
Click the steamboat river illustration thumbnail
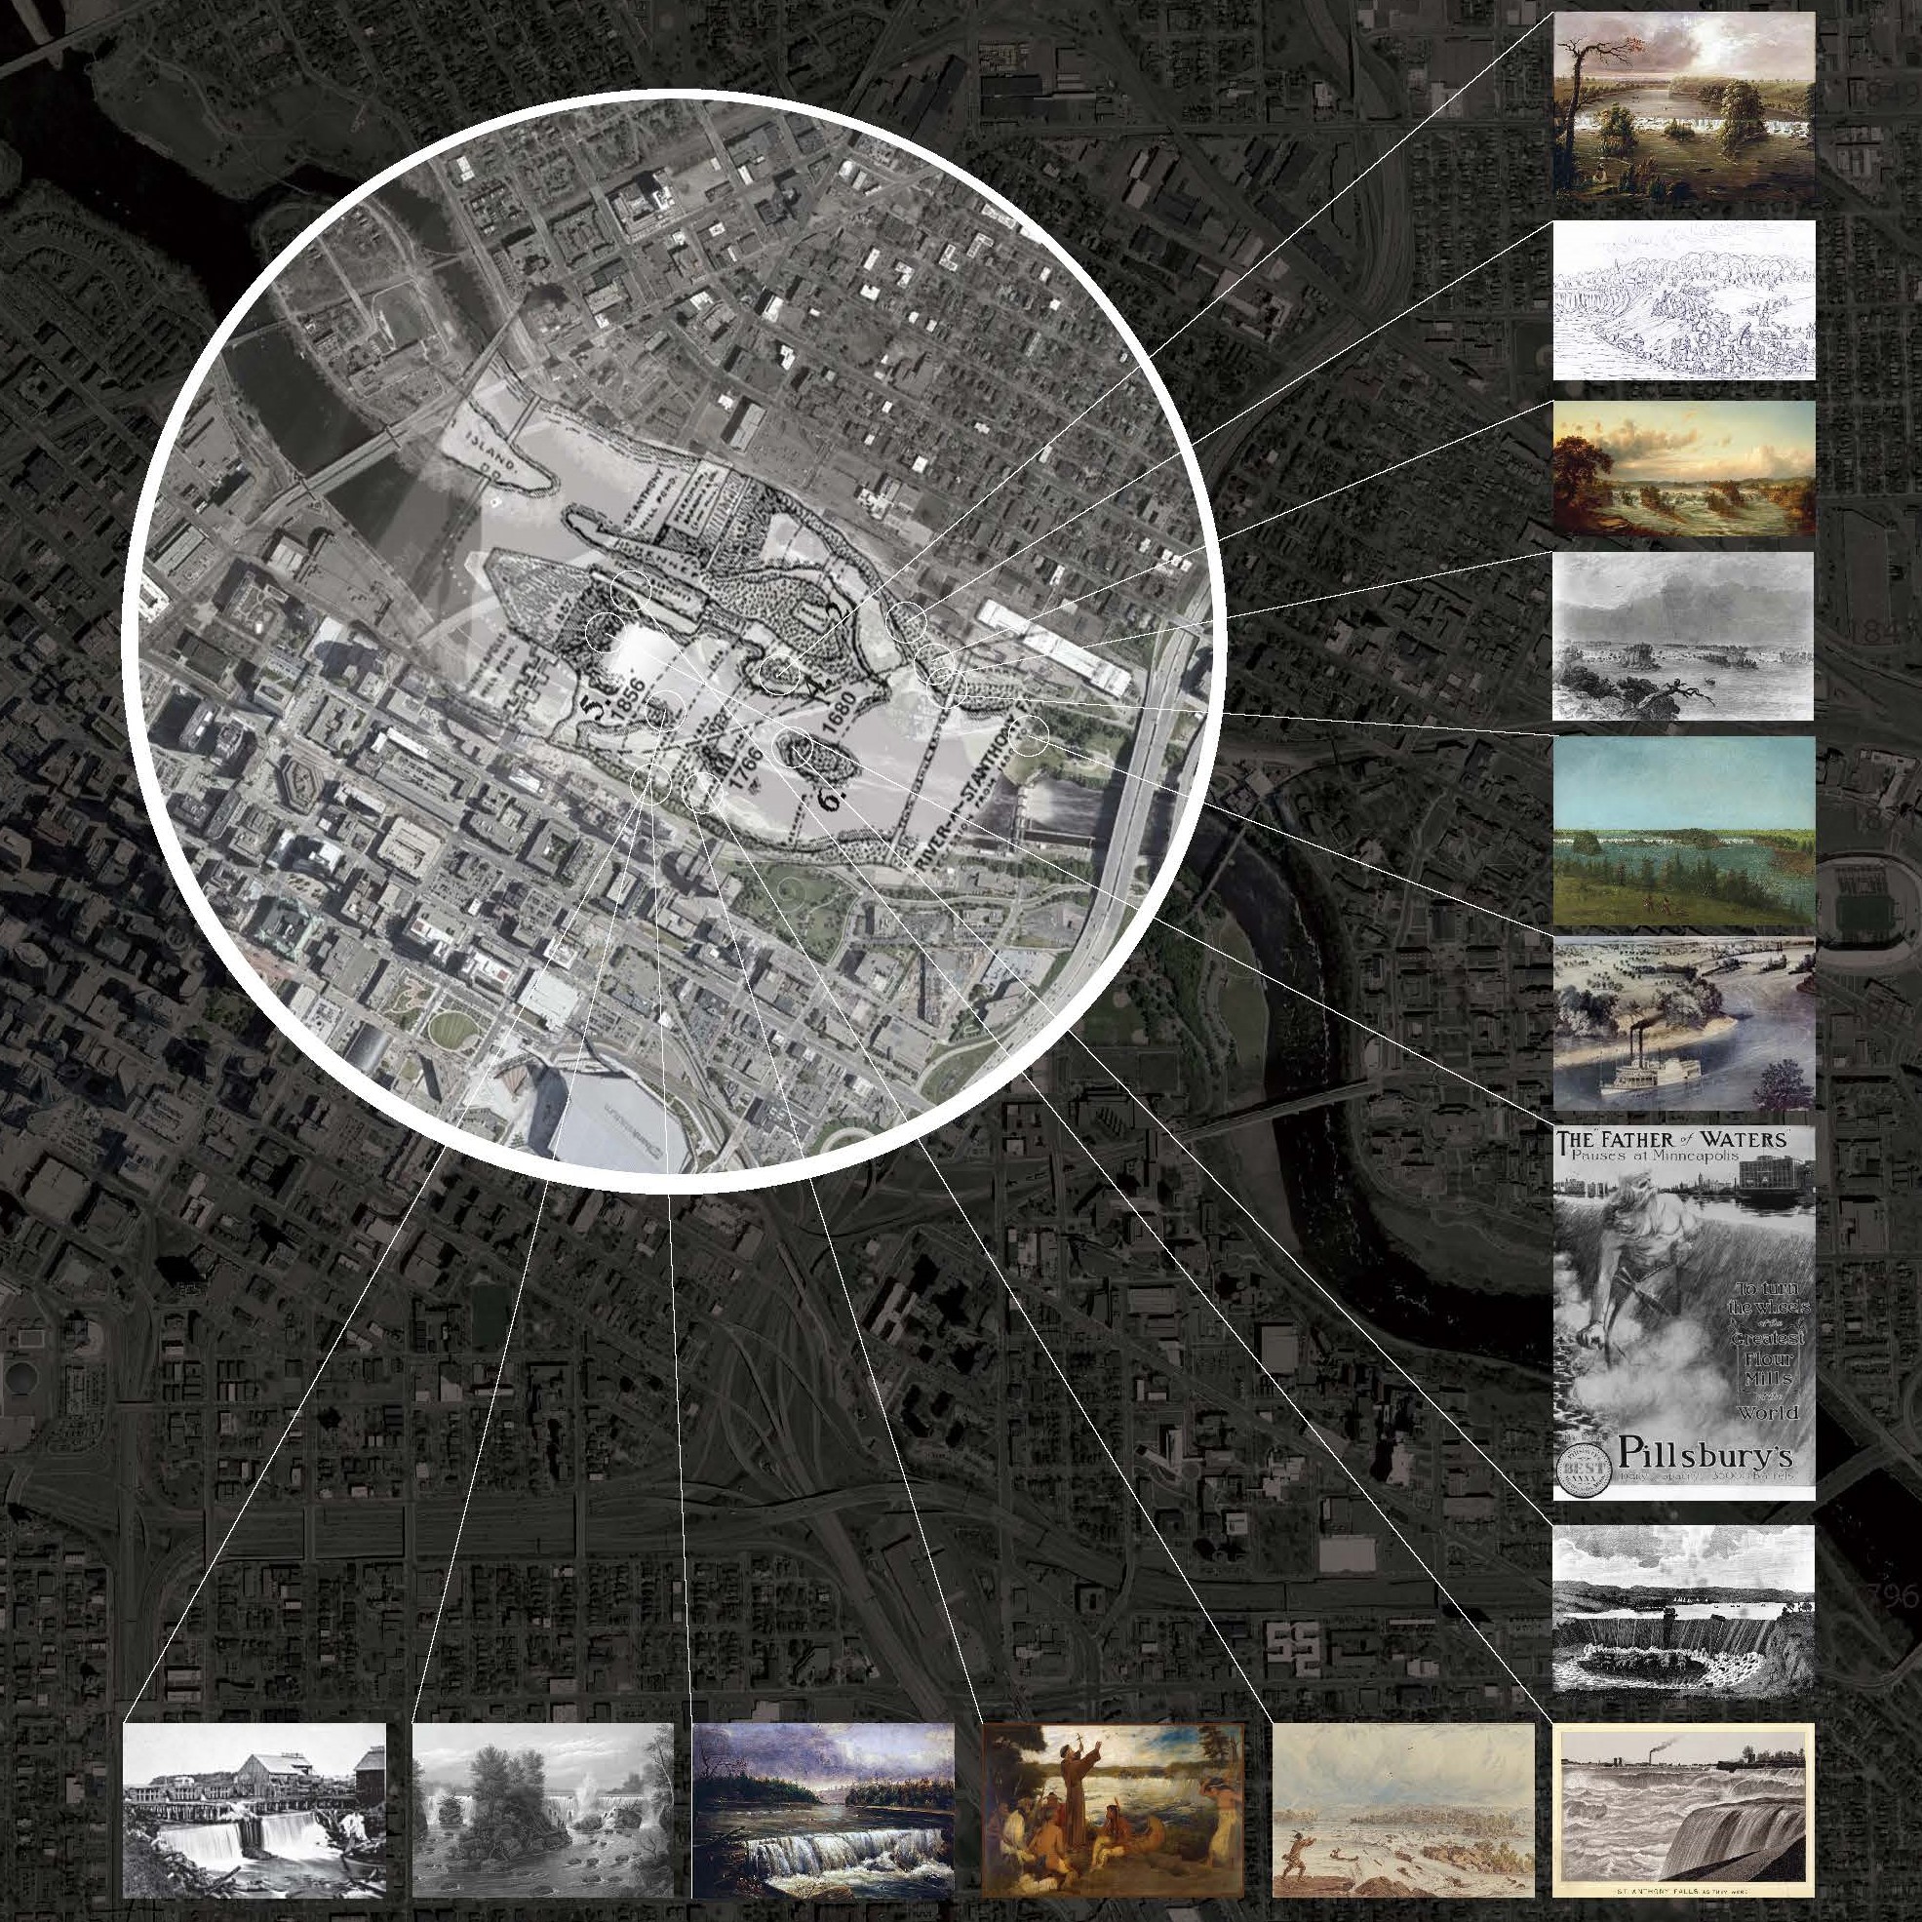point(1683,1022)
